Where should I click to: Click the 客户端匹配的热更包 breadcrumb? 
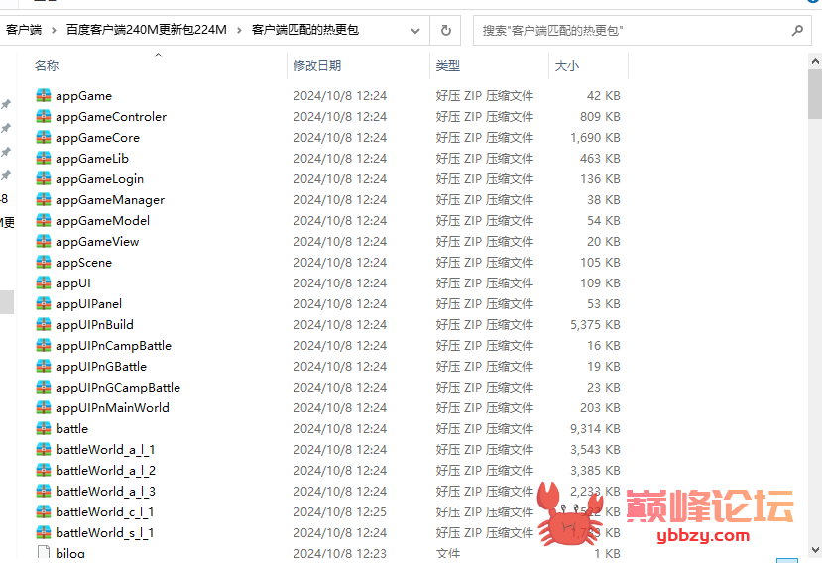tap(305, 30)
